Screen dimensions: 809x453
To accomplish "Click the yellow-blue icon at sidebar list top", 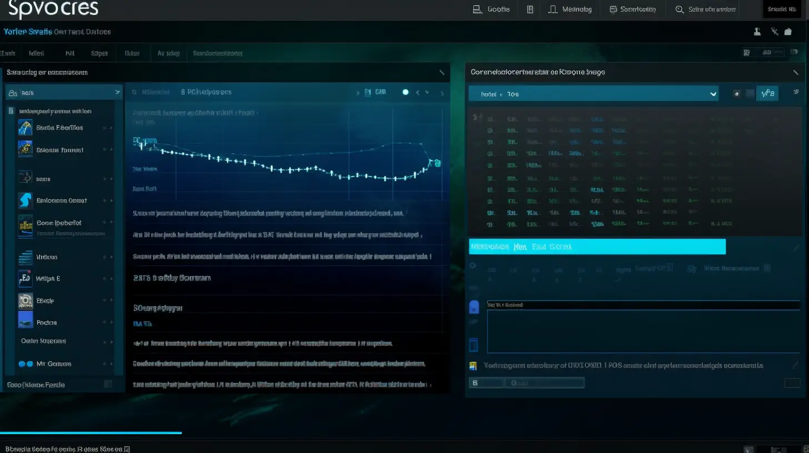I will pos(26,128).
